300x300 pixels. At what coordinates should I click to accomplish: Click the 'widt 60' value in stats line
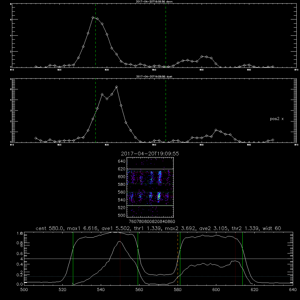(272, 228)
